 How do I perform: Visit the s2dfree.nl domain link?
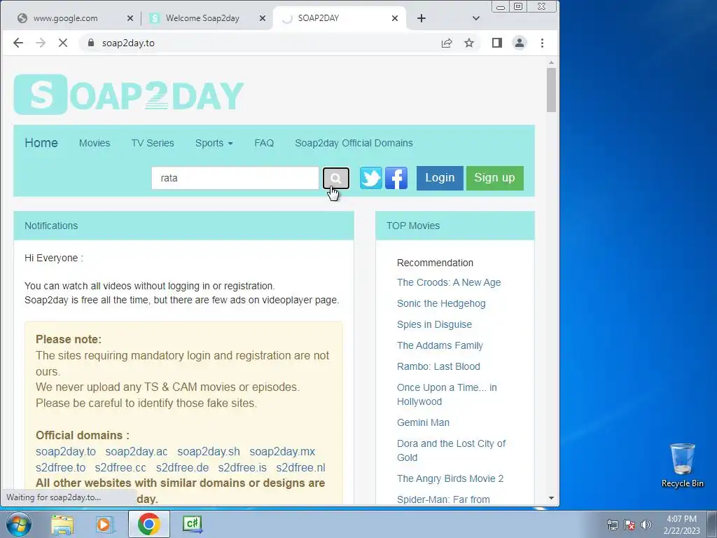(301, 467)
